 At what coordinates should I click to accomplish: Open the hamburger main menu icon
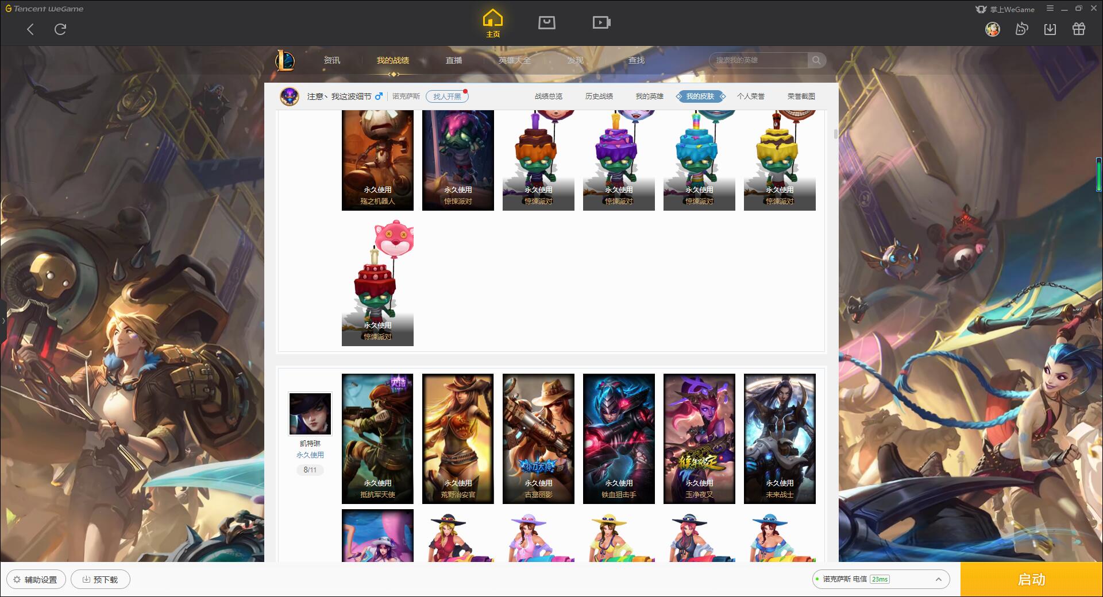coord(1050,9)
